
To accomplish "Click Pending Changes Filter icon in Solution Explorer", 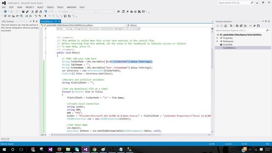I will (x=231, y=25).
